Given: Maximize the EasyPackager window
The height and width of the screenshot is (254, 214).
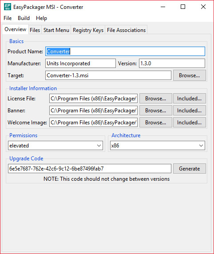Looking at the screenshot, I should (183, 7).
